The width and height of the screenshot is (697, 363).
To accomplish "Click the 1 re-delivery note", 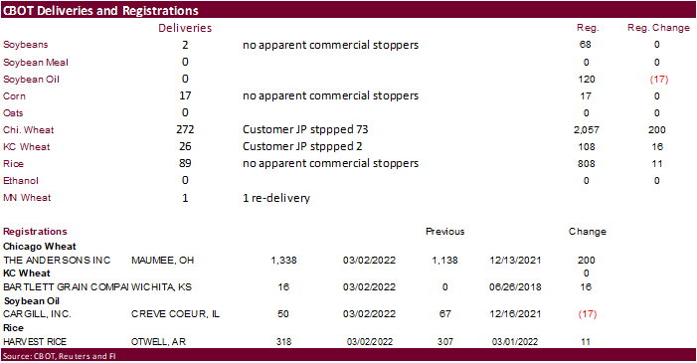I will coord(276,198).
